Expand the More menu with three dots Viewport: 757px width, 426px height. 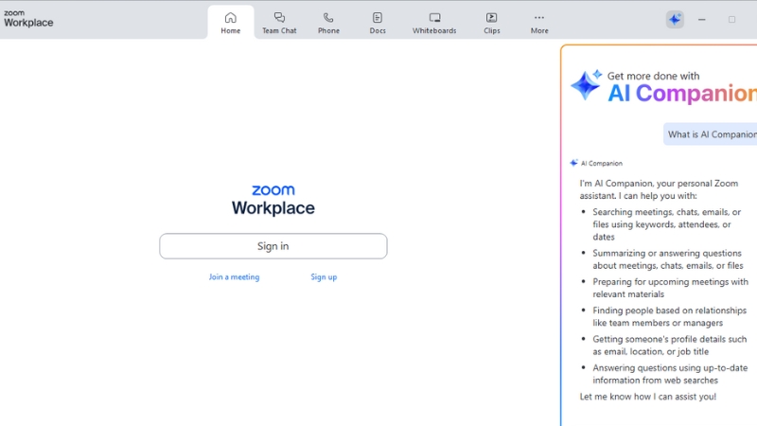[x=539, y=23]
